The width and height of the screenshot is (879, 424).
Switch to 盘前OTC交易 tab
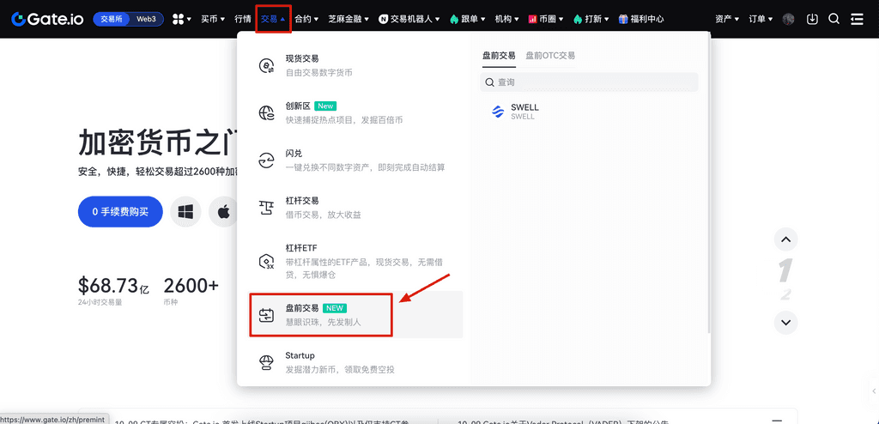550,55
